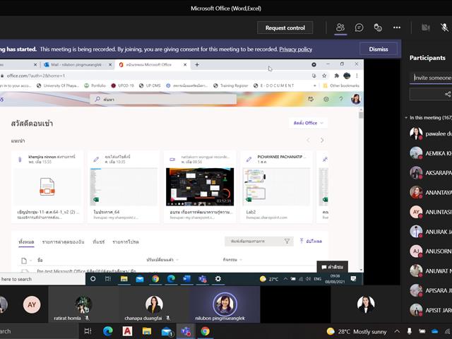The width and height of the screenshot is (452, 339).
Task: Open the Chrome profile avatar
Action: [x=347, y=76]
